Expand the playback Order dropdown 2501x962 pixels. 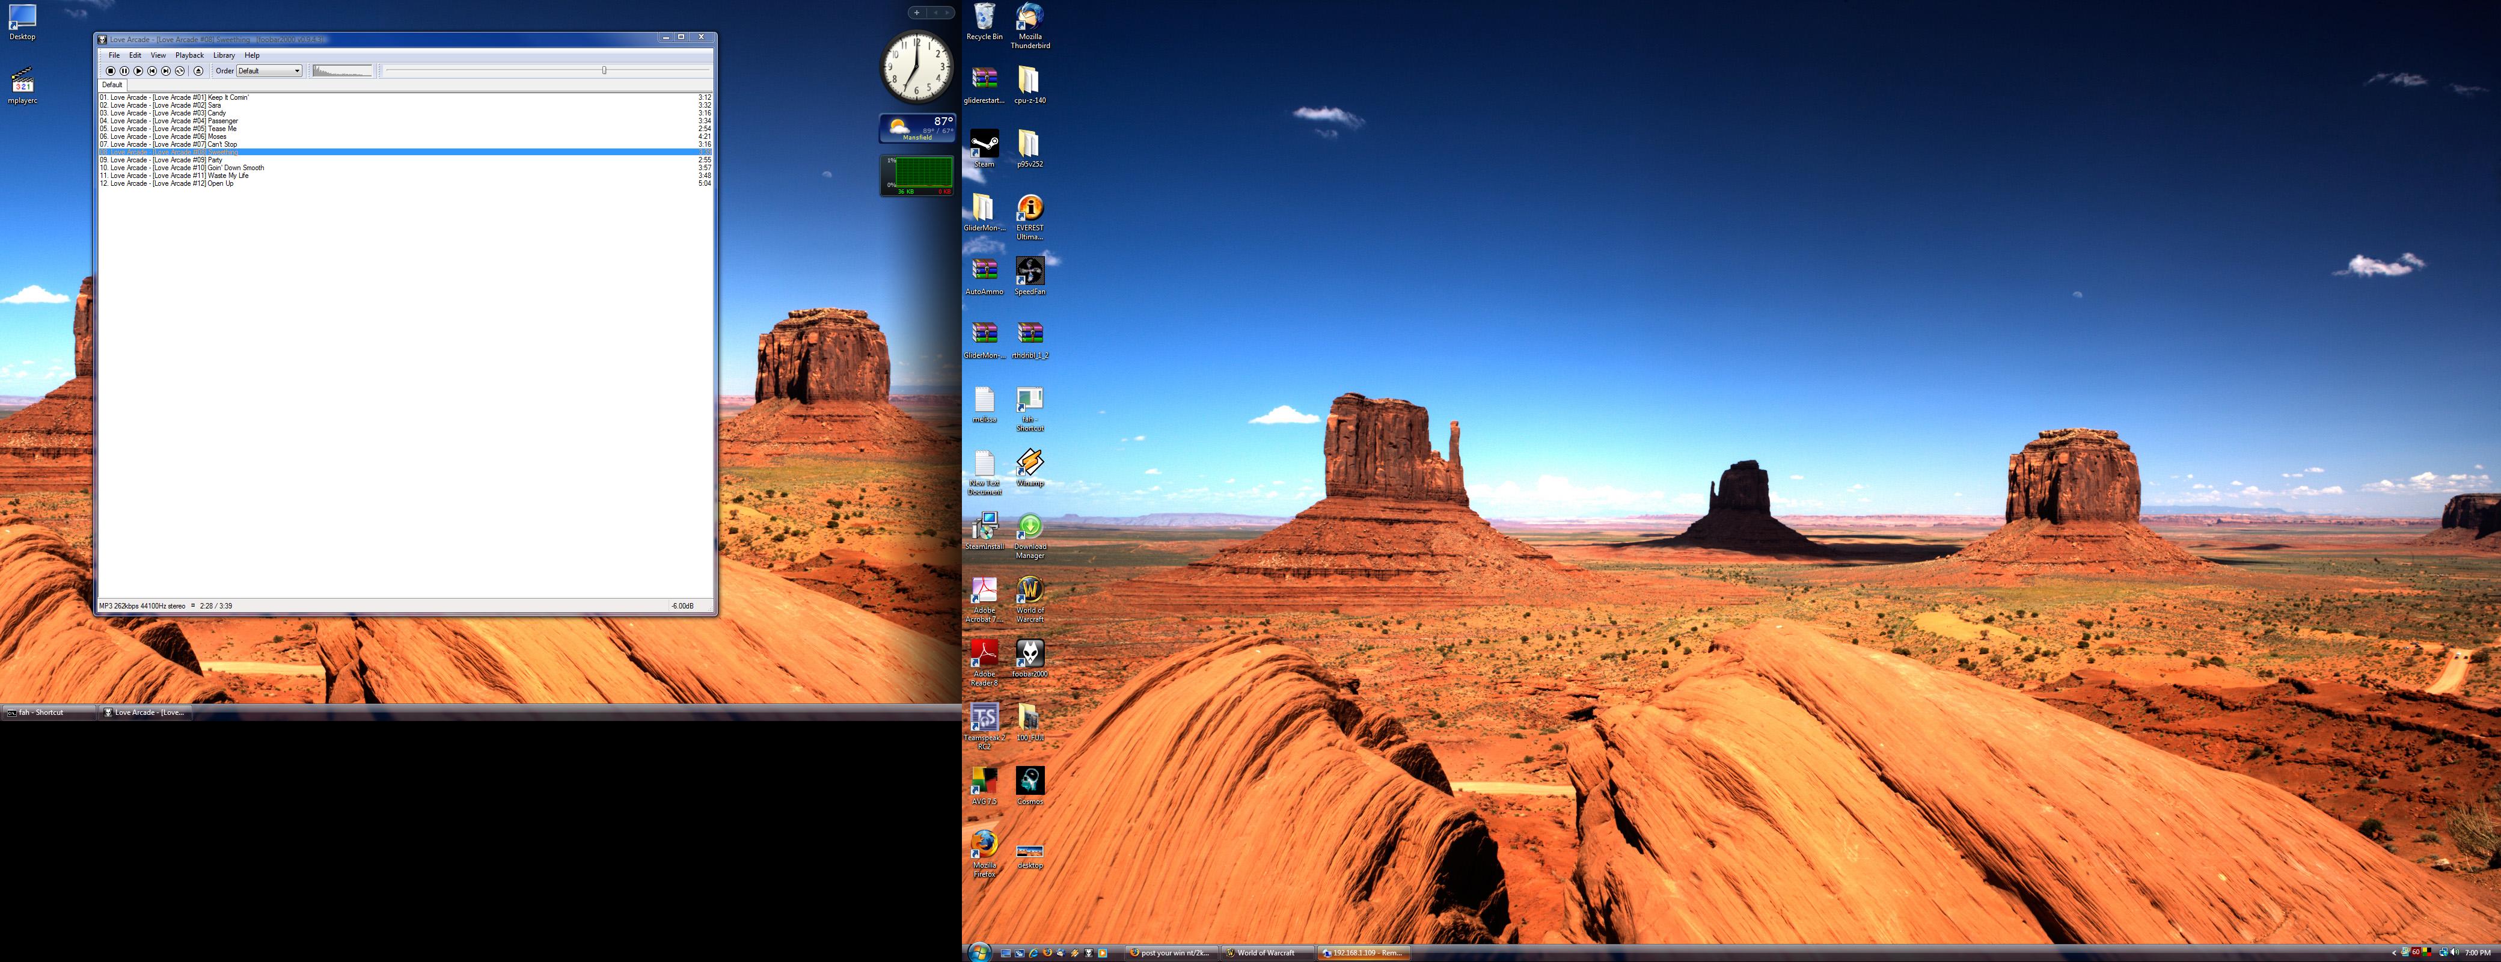[296, 71]
